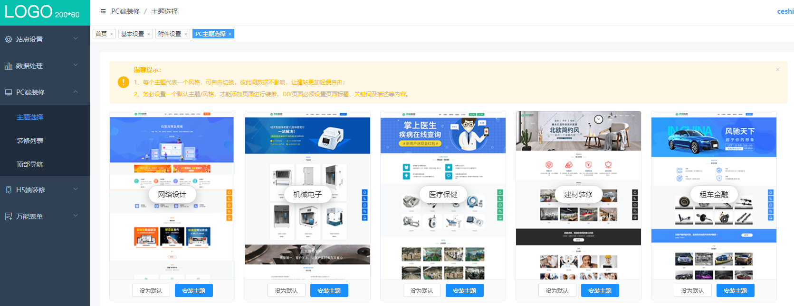Click the hamburger menu collapse icon
This screenshot has width=794, height=306.
point(103,11)
